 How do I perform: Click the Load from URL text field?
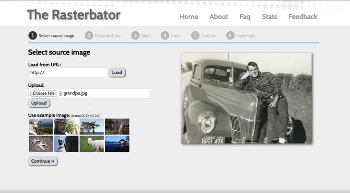coord(68,73)
